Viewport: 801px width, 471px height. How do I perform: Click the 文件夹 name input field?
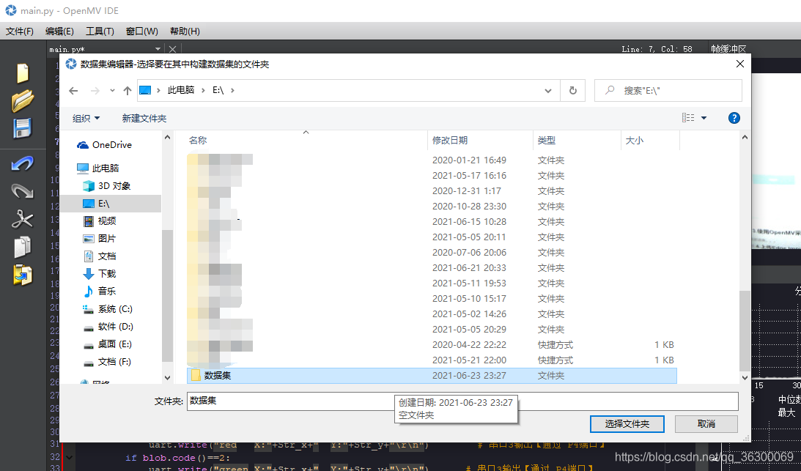(462, 401)
